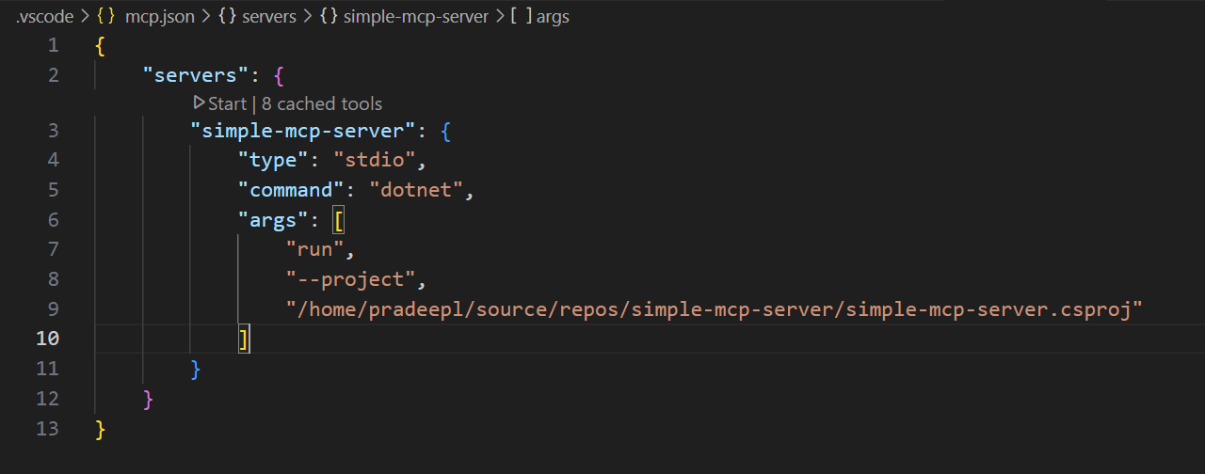Click line number 13 in the gutter
Image resolution: width=1205 pixels, height=474 pixels.
(x=47, y=429)
